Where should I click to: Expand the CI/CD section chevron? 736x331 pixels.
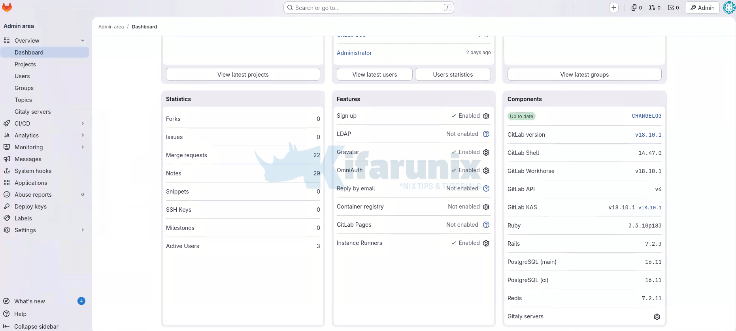tap(83, 123)
